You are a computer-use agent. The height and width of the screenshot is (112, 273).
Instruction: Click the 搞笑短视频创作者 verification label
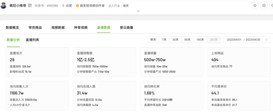(x=92, y=6)
